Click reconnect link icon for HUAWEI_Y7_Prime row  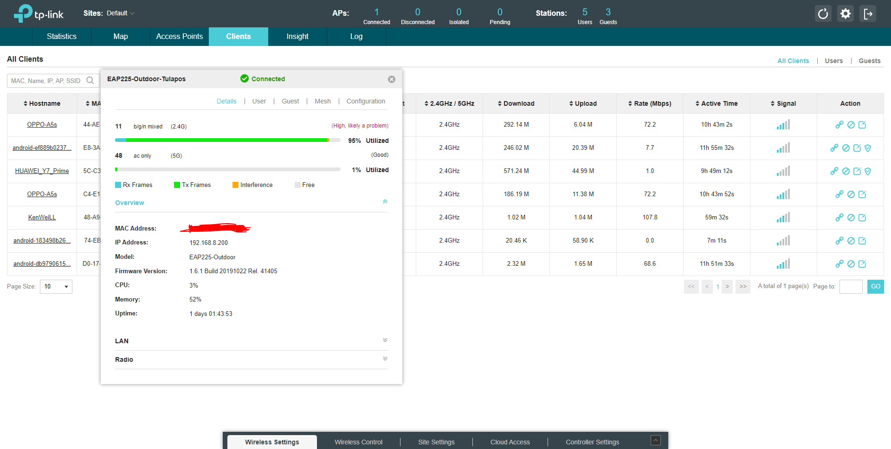point(834,171)
